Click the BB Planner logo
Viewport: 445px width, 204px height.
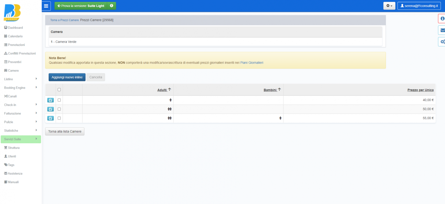[x=13, y=13]
